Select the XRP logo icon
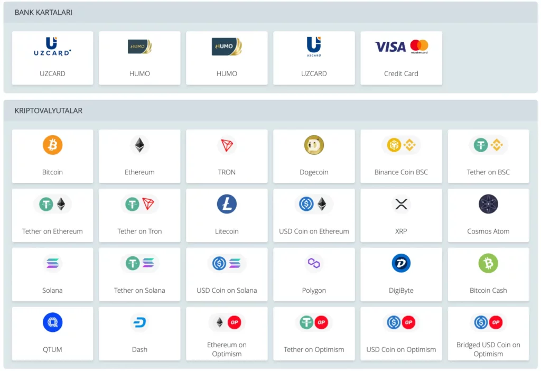The height and width of the screenshot is (371, 541). [x=401, y=204]
